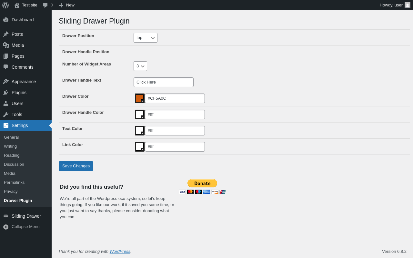Open the Appearance menu label

click(24, 82)
